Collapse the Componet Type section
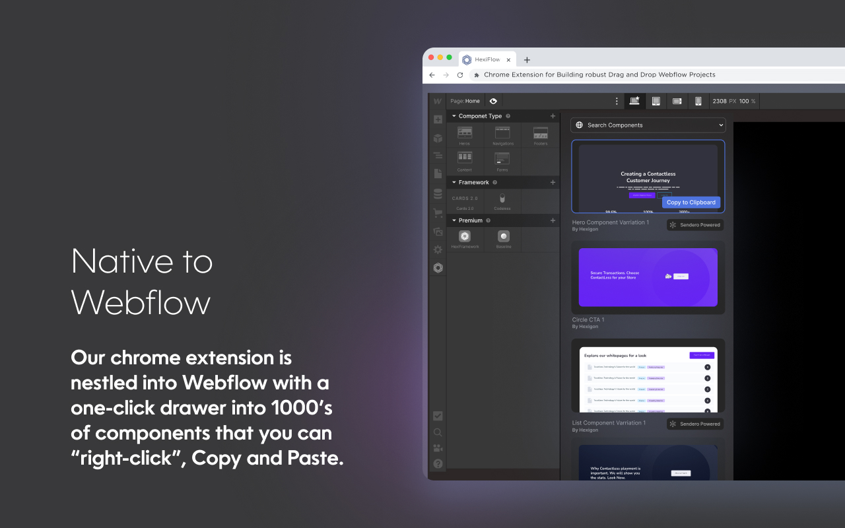Screen dimensions: 845x528 454,116
